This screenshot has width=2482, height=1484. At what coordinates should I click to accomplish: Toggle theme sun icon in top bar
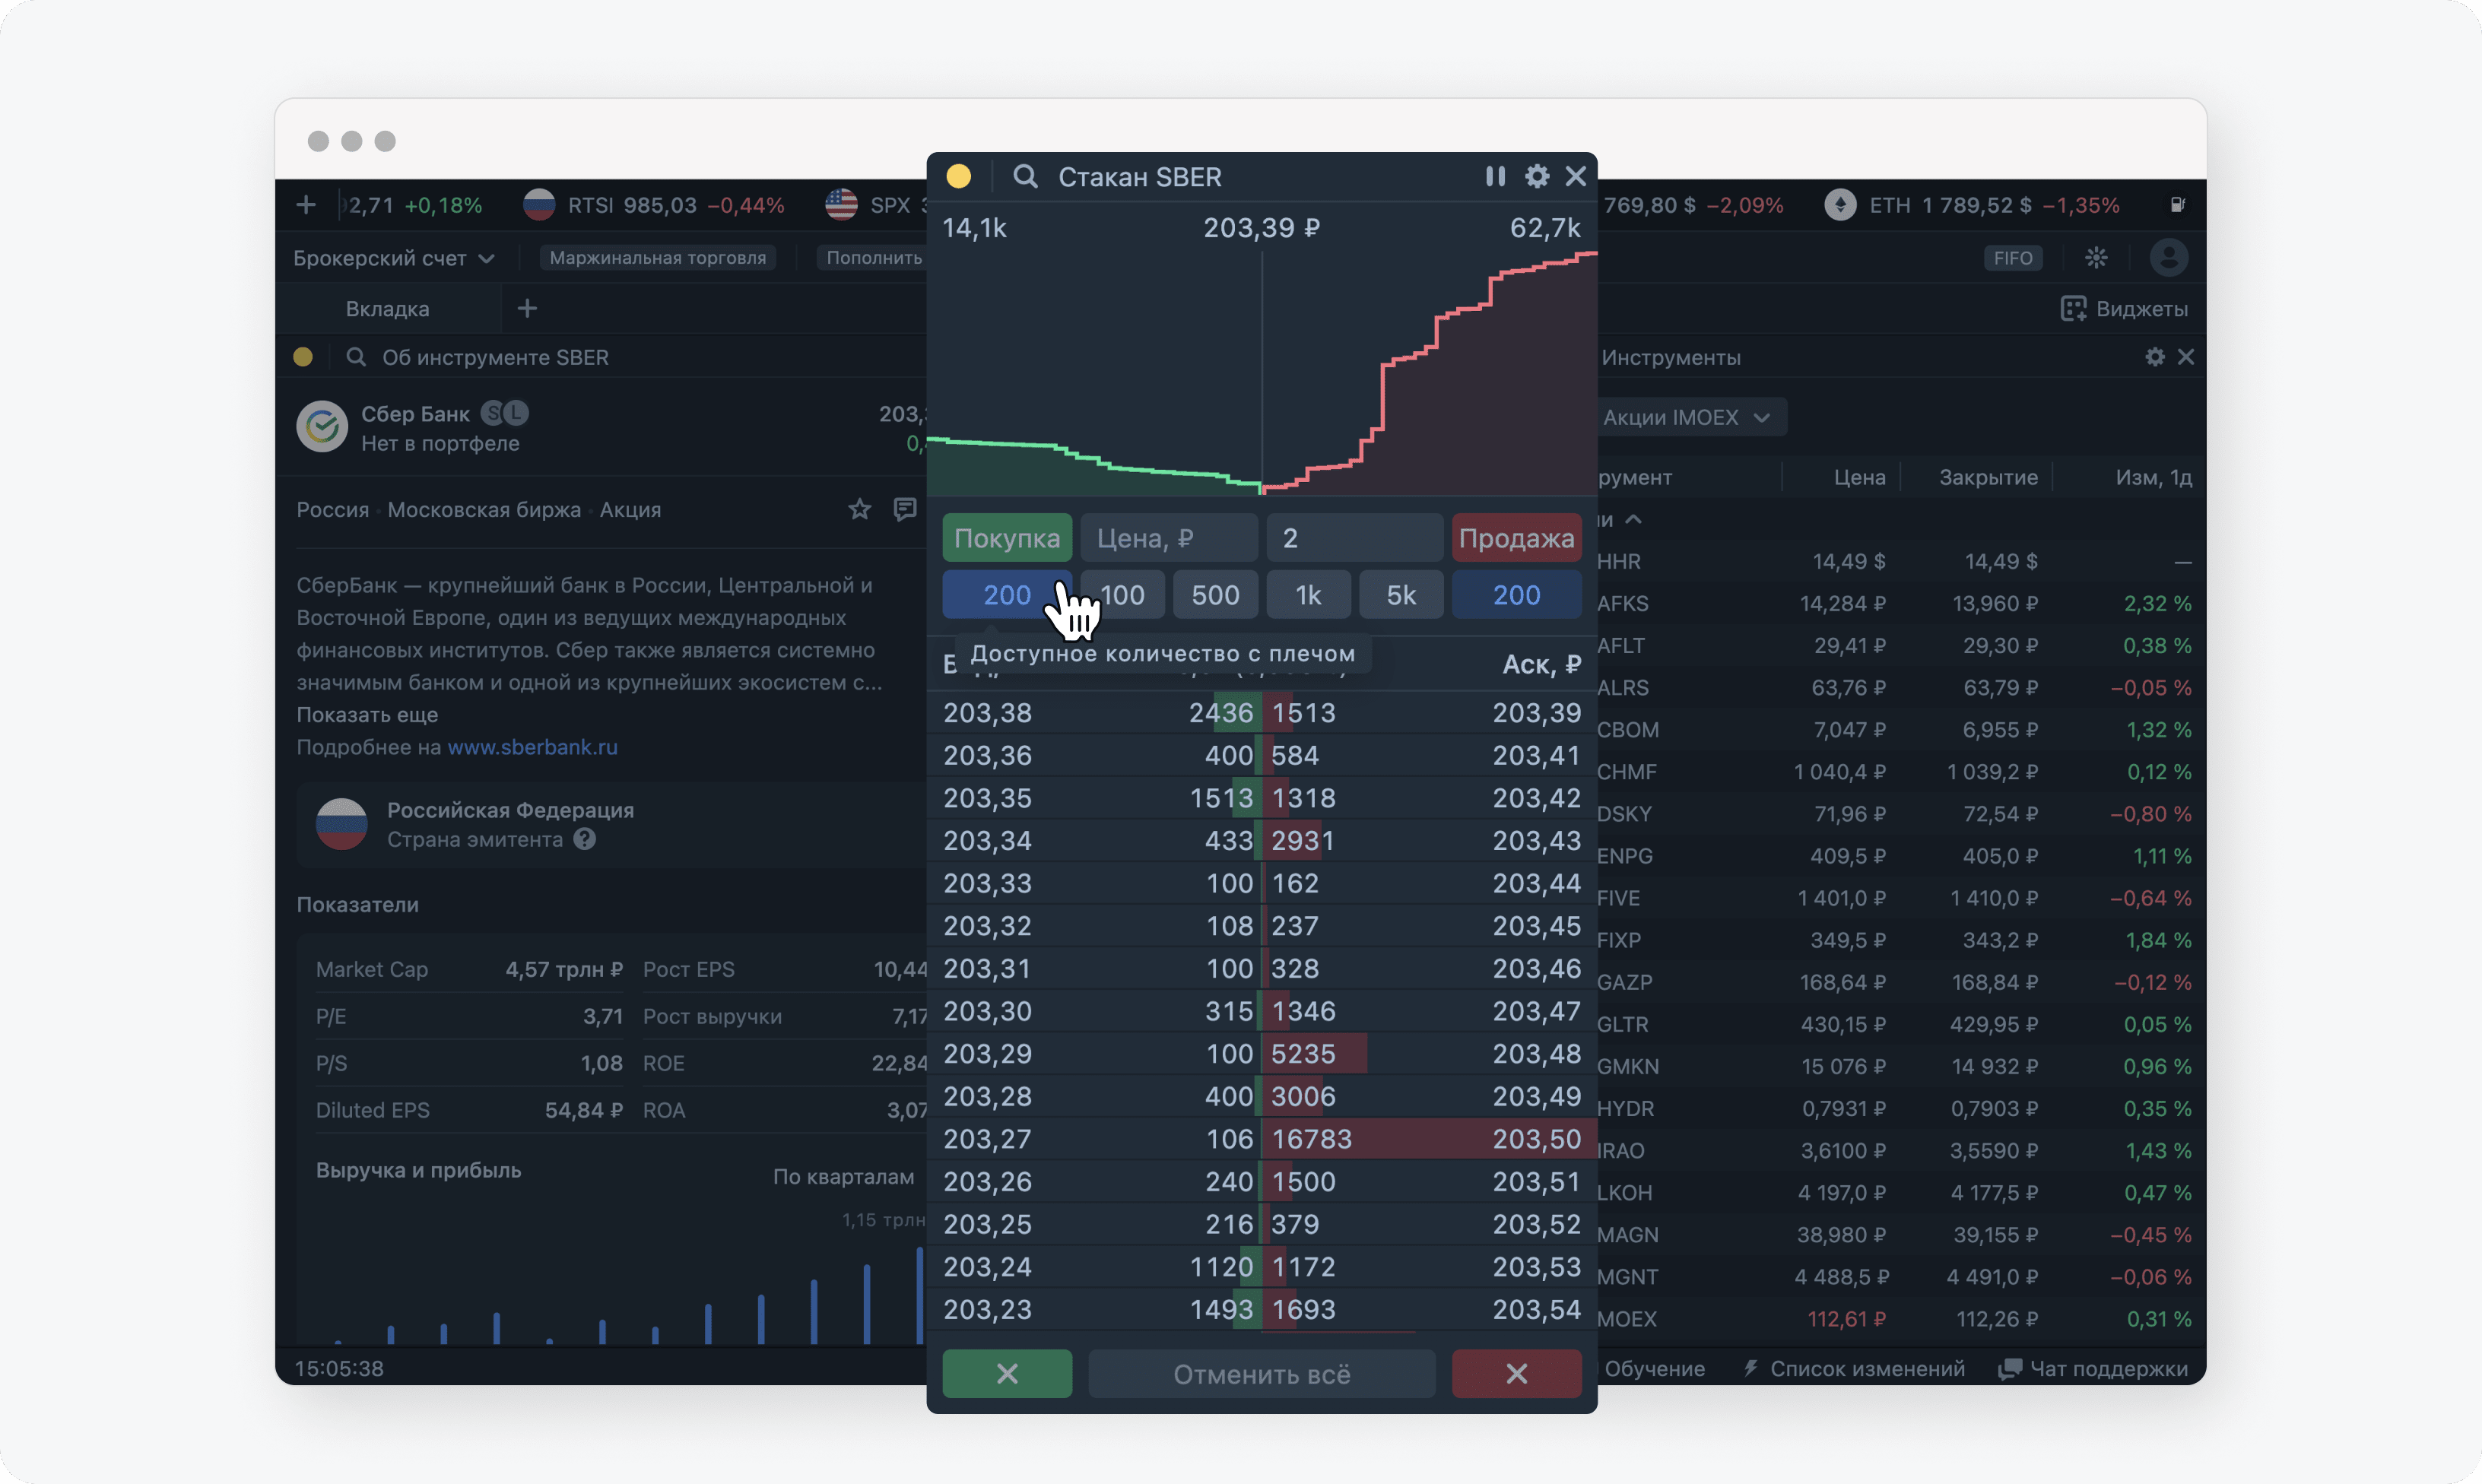2097,258
